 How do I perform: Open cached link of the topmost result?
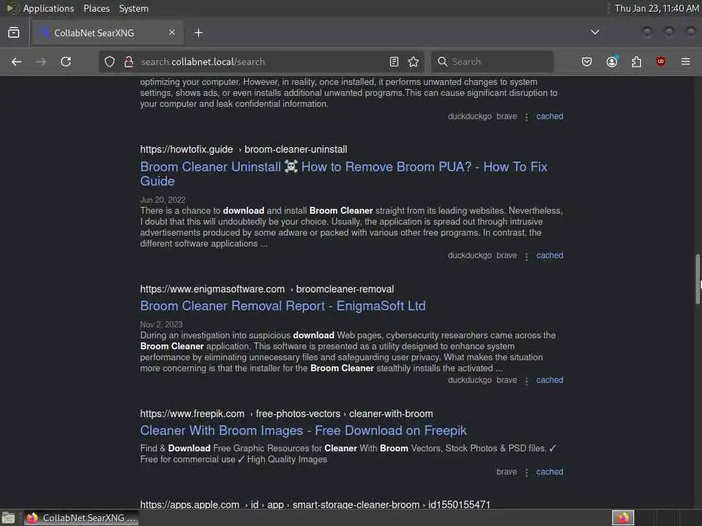click(x=549, y=116)
